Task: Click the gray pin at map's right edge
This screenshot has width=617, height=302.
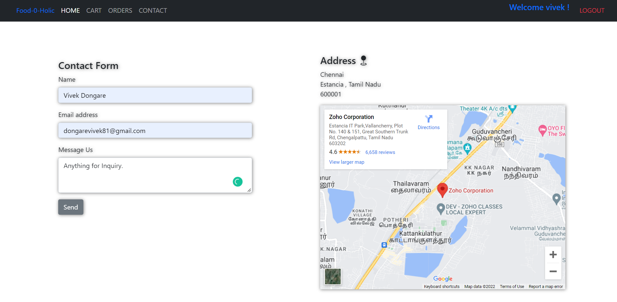Action: click(556, 199)
